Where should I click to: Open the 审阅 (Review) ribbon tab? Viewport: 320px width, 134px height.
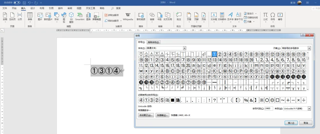coord(69,8)
